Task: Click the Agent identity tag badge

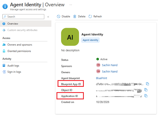Action: click(91, 40)
